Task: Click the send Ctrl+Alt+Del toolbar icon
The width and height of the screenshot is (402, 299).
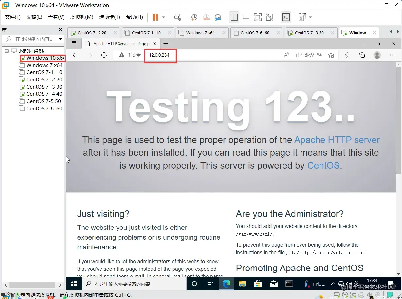Action: click(178, 17)
